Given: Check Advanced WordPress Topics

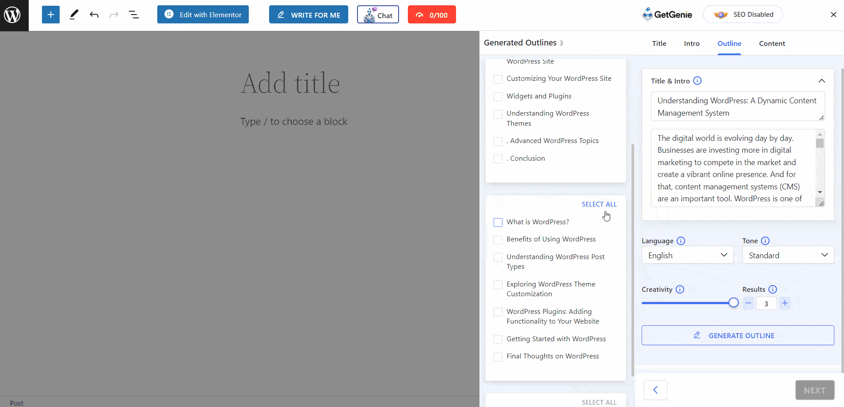Looking at the screenshot, I should [498, 142].
